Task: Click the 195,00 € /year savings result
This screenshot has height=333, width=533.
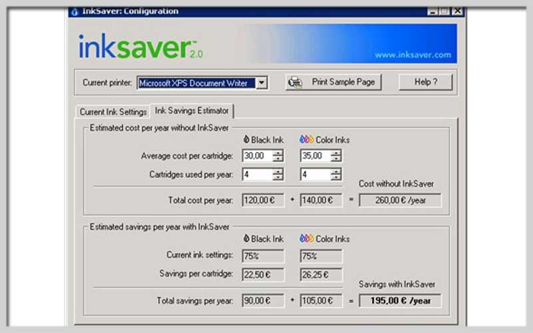Action: 400,301
